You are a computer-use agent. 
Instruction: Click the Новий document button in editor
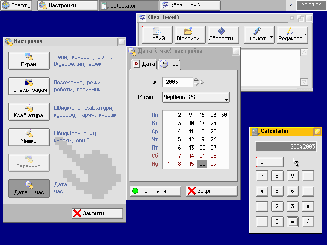click(x=157, y=34)
